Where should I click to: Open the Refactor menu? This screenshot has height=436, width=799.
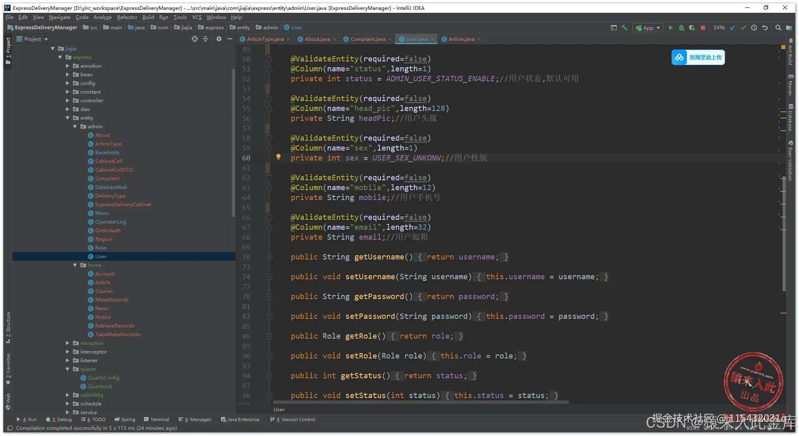click(x=127, y=17)
